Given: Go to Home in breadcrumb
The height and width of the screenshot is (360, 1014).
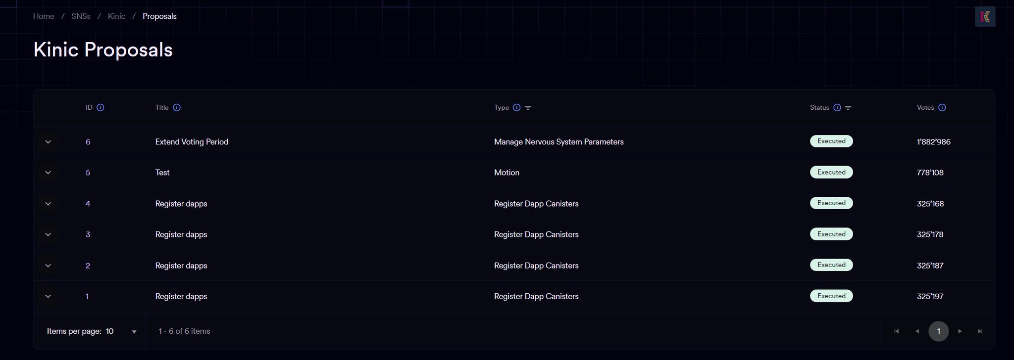Looking at the screenshot, I should click(x=44, y=16).
